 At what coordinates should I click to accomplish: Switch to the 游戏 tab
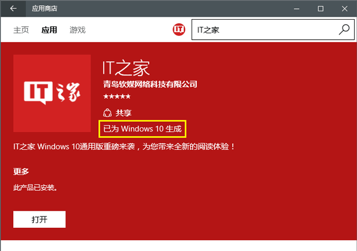coord(77,30)
